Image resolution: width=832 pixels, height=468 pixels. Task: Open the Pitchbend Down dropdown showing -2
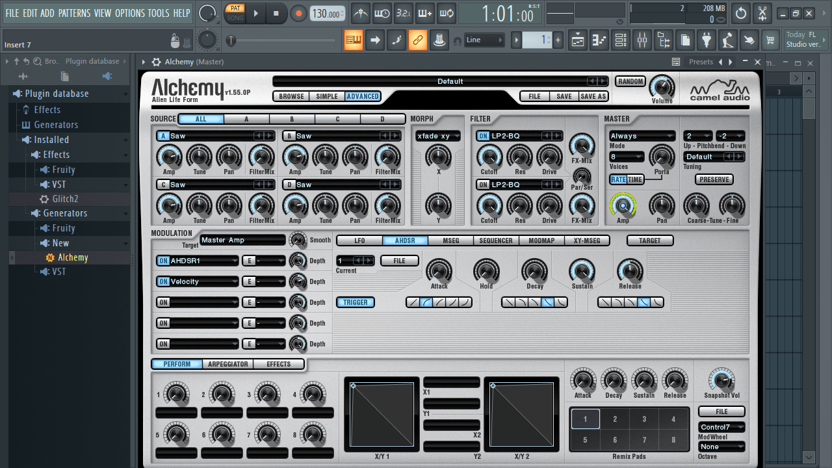(x=730, y=136)
